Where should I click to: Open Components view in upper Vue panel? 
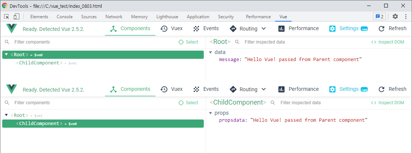coord(130,28)
